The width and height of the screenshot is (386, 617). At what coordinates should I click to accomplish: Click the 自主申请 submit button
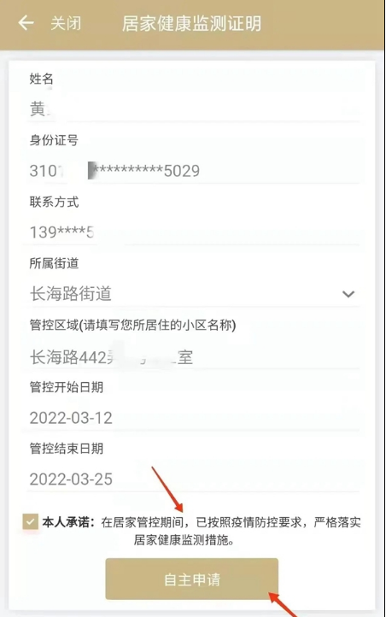point(192,579)
